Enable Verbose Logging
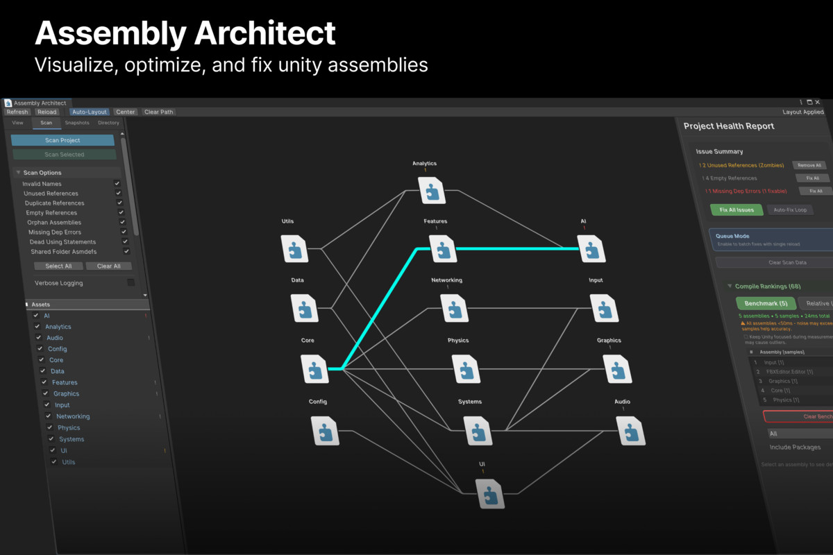Viewport: 833px width, 555px height. tap(129, 282)
